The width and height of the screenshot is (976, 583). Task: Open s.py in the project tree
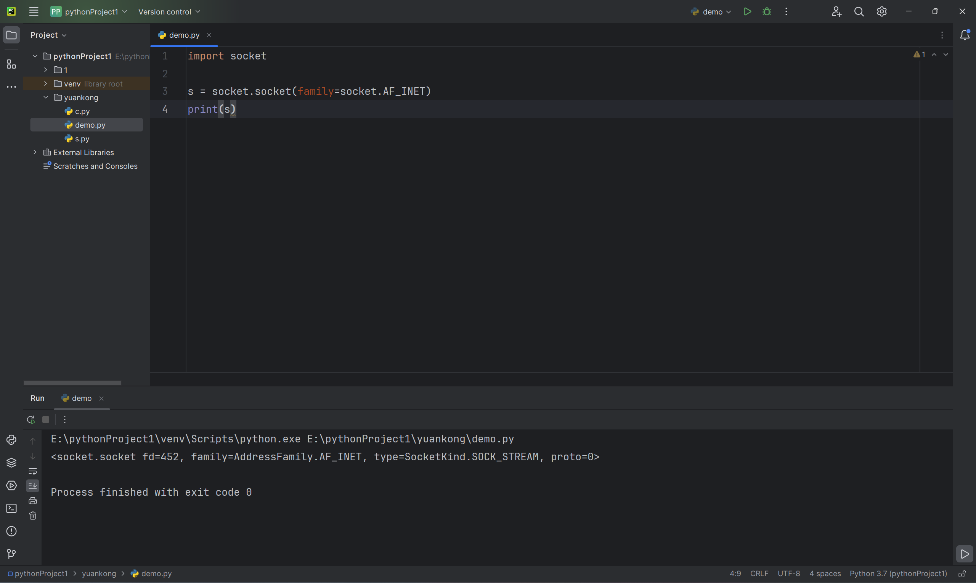[82, 139]
